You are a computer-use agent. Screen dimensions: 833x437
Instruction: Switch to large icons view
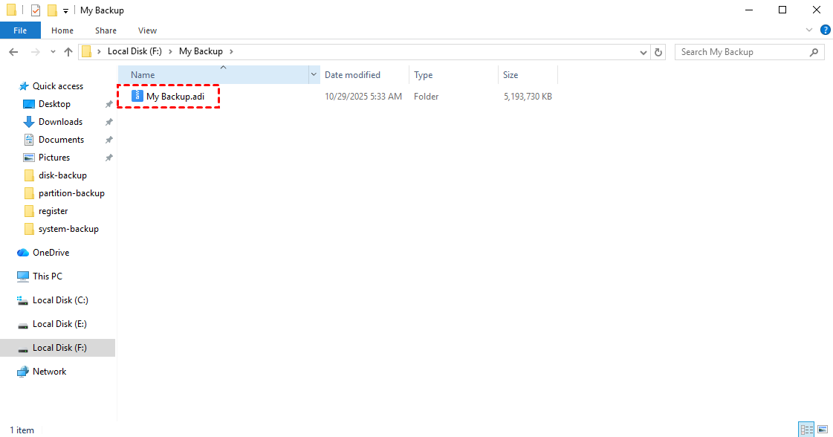[823, 430]
